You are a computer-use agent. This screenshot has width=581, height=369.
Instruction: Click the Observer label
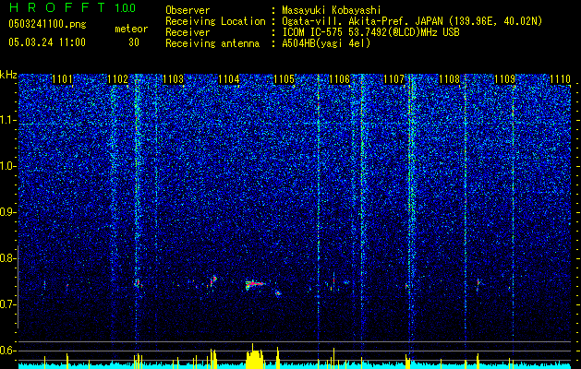[188, 10]
